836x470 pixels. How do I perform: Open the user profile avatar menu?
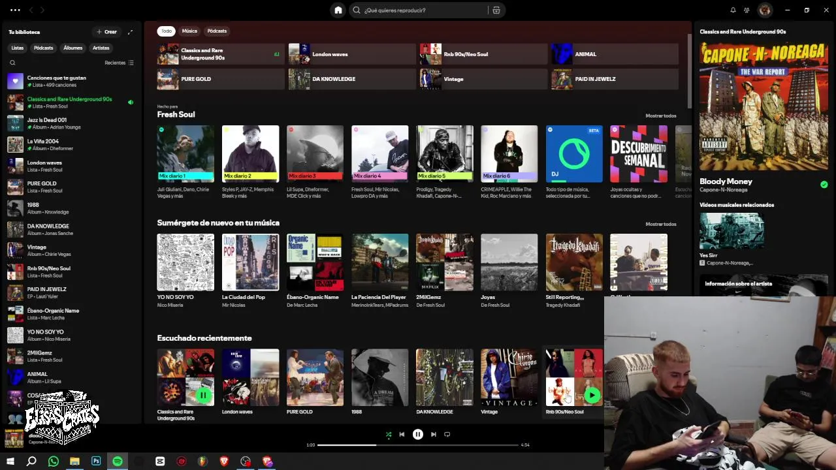765,10
